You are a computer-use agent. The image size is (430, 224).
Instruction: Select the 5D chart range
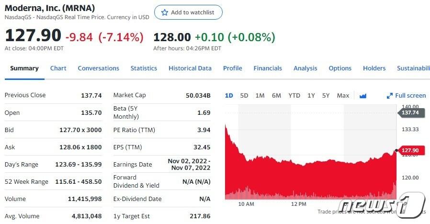244,96
